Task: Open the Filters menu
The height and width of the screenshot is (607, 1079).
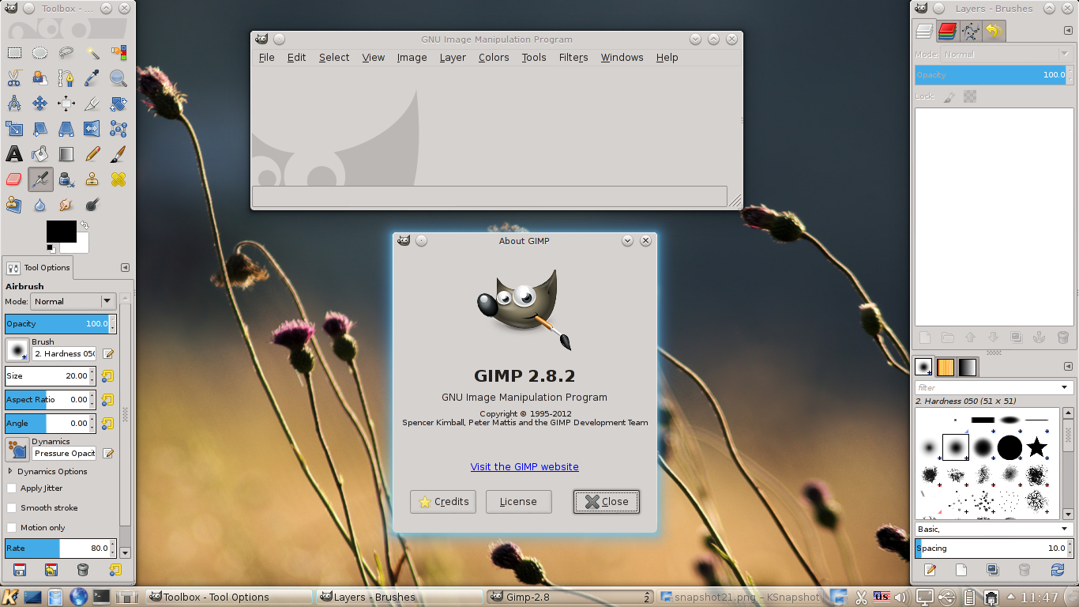Action: (573, 57)
